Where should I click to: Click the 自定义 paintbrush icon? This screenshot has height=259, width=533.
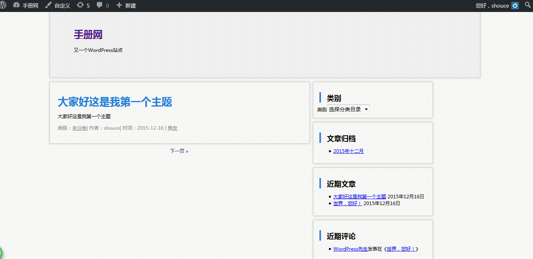(x=48, y=5)
